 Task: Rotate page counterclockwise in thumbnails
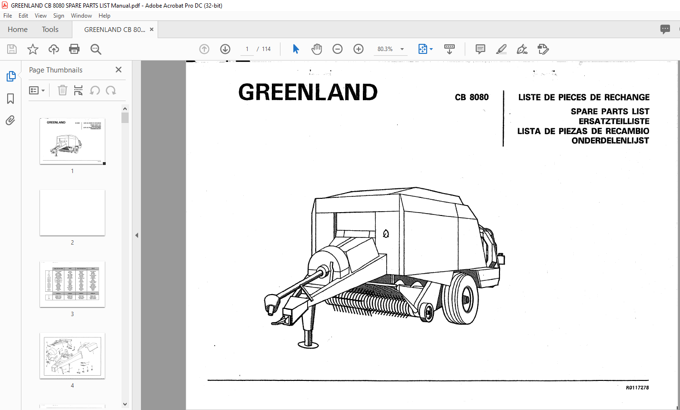click(95, 90)
